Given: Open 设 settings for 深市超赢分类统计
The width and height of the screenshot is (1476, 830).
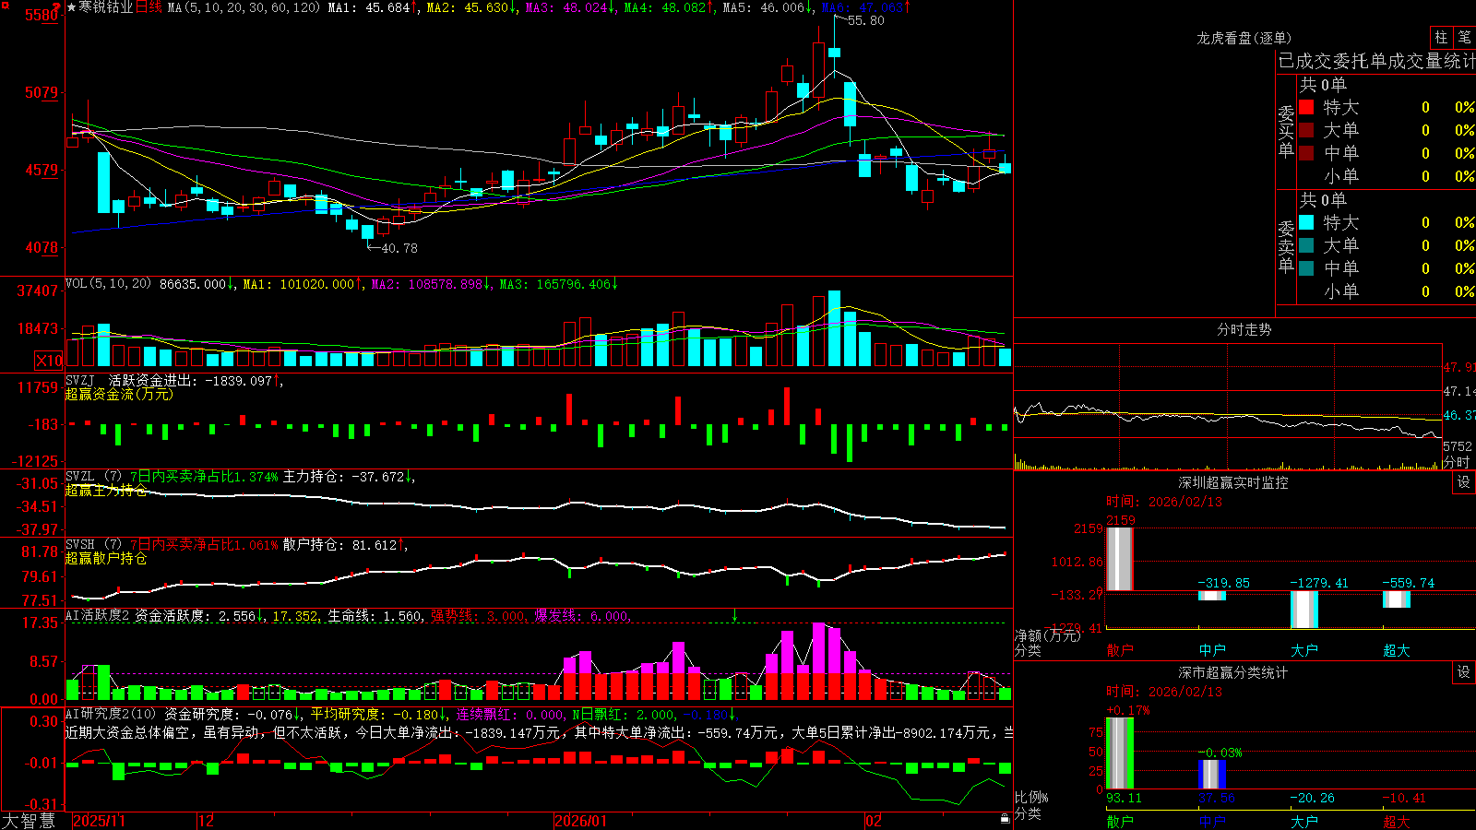Looking at the screenshot, I should [x=1464, y=672].
